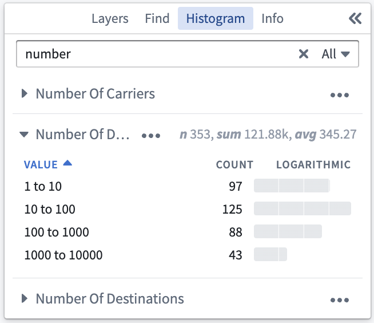Sort by the COUNT column header
This screenshot has width=374, height=323.
234,164
